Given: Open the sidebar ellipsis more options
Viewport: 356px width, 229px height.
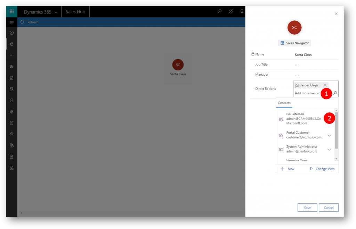Looking at the screenshot, I should (x=11, y=55).
